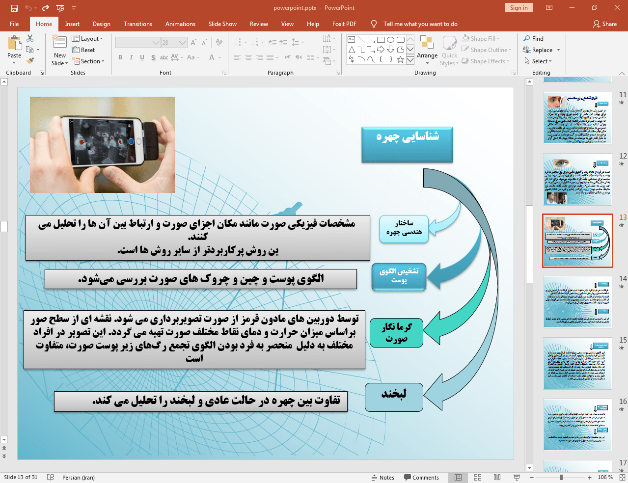The height and width of the screenshot is (483, 628).
Task: Click the Share button
Action: click(605, 24)
